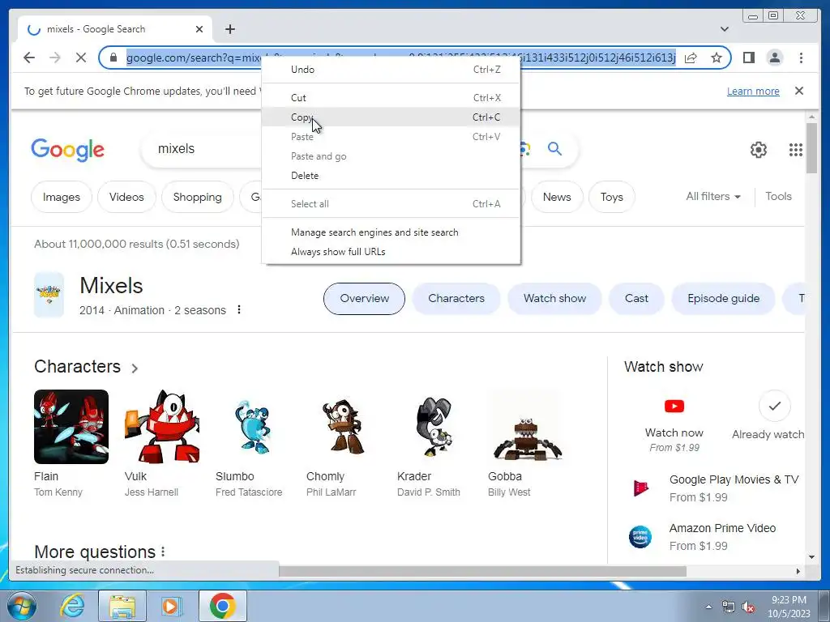Screen dimensions: 830x622
Task: Open Slumbo character image
Action: [x=253, y=427]
